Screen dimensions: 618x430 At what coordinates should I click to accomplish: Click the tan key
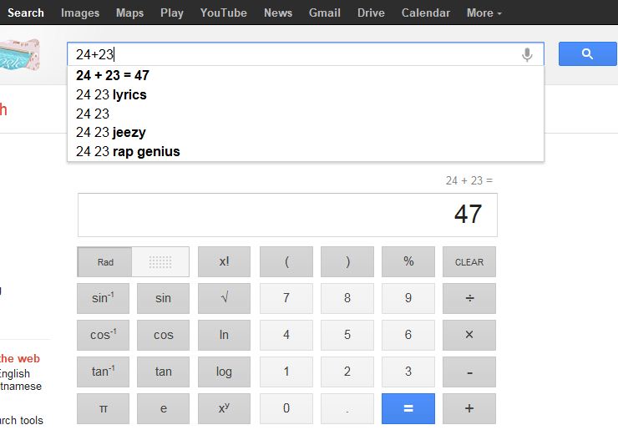pos(163,372)
